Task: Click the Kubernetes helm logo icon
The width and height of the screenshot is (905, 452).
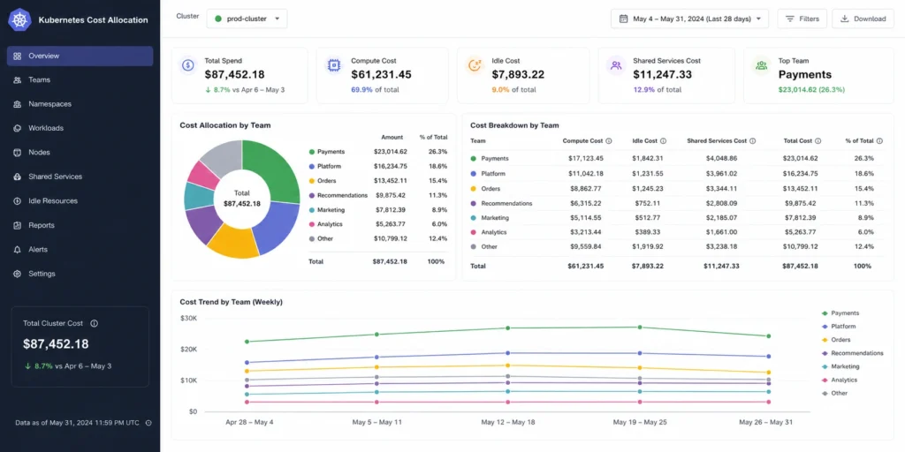Action: tap(19, 19)
